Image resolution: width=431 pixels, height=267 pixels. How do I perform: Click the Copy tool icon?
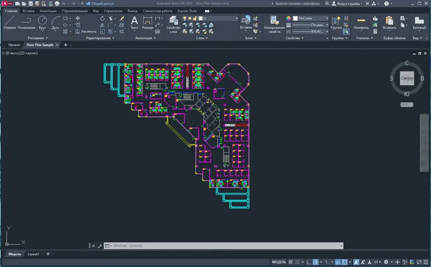pos(78,25)
